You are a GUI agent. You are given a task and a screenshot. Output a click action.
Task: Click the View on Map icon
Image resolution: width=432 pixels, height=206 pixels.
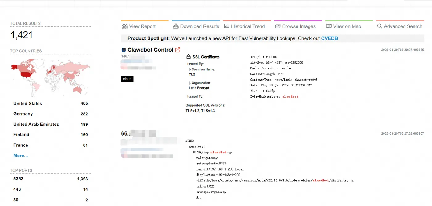tap(329, 26)
